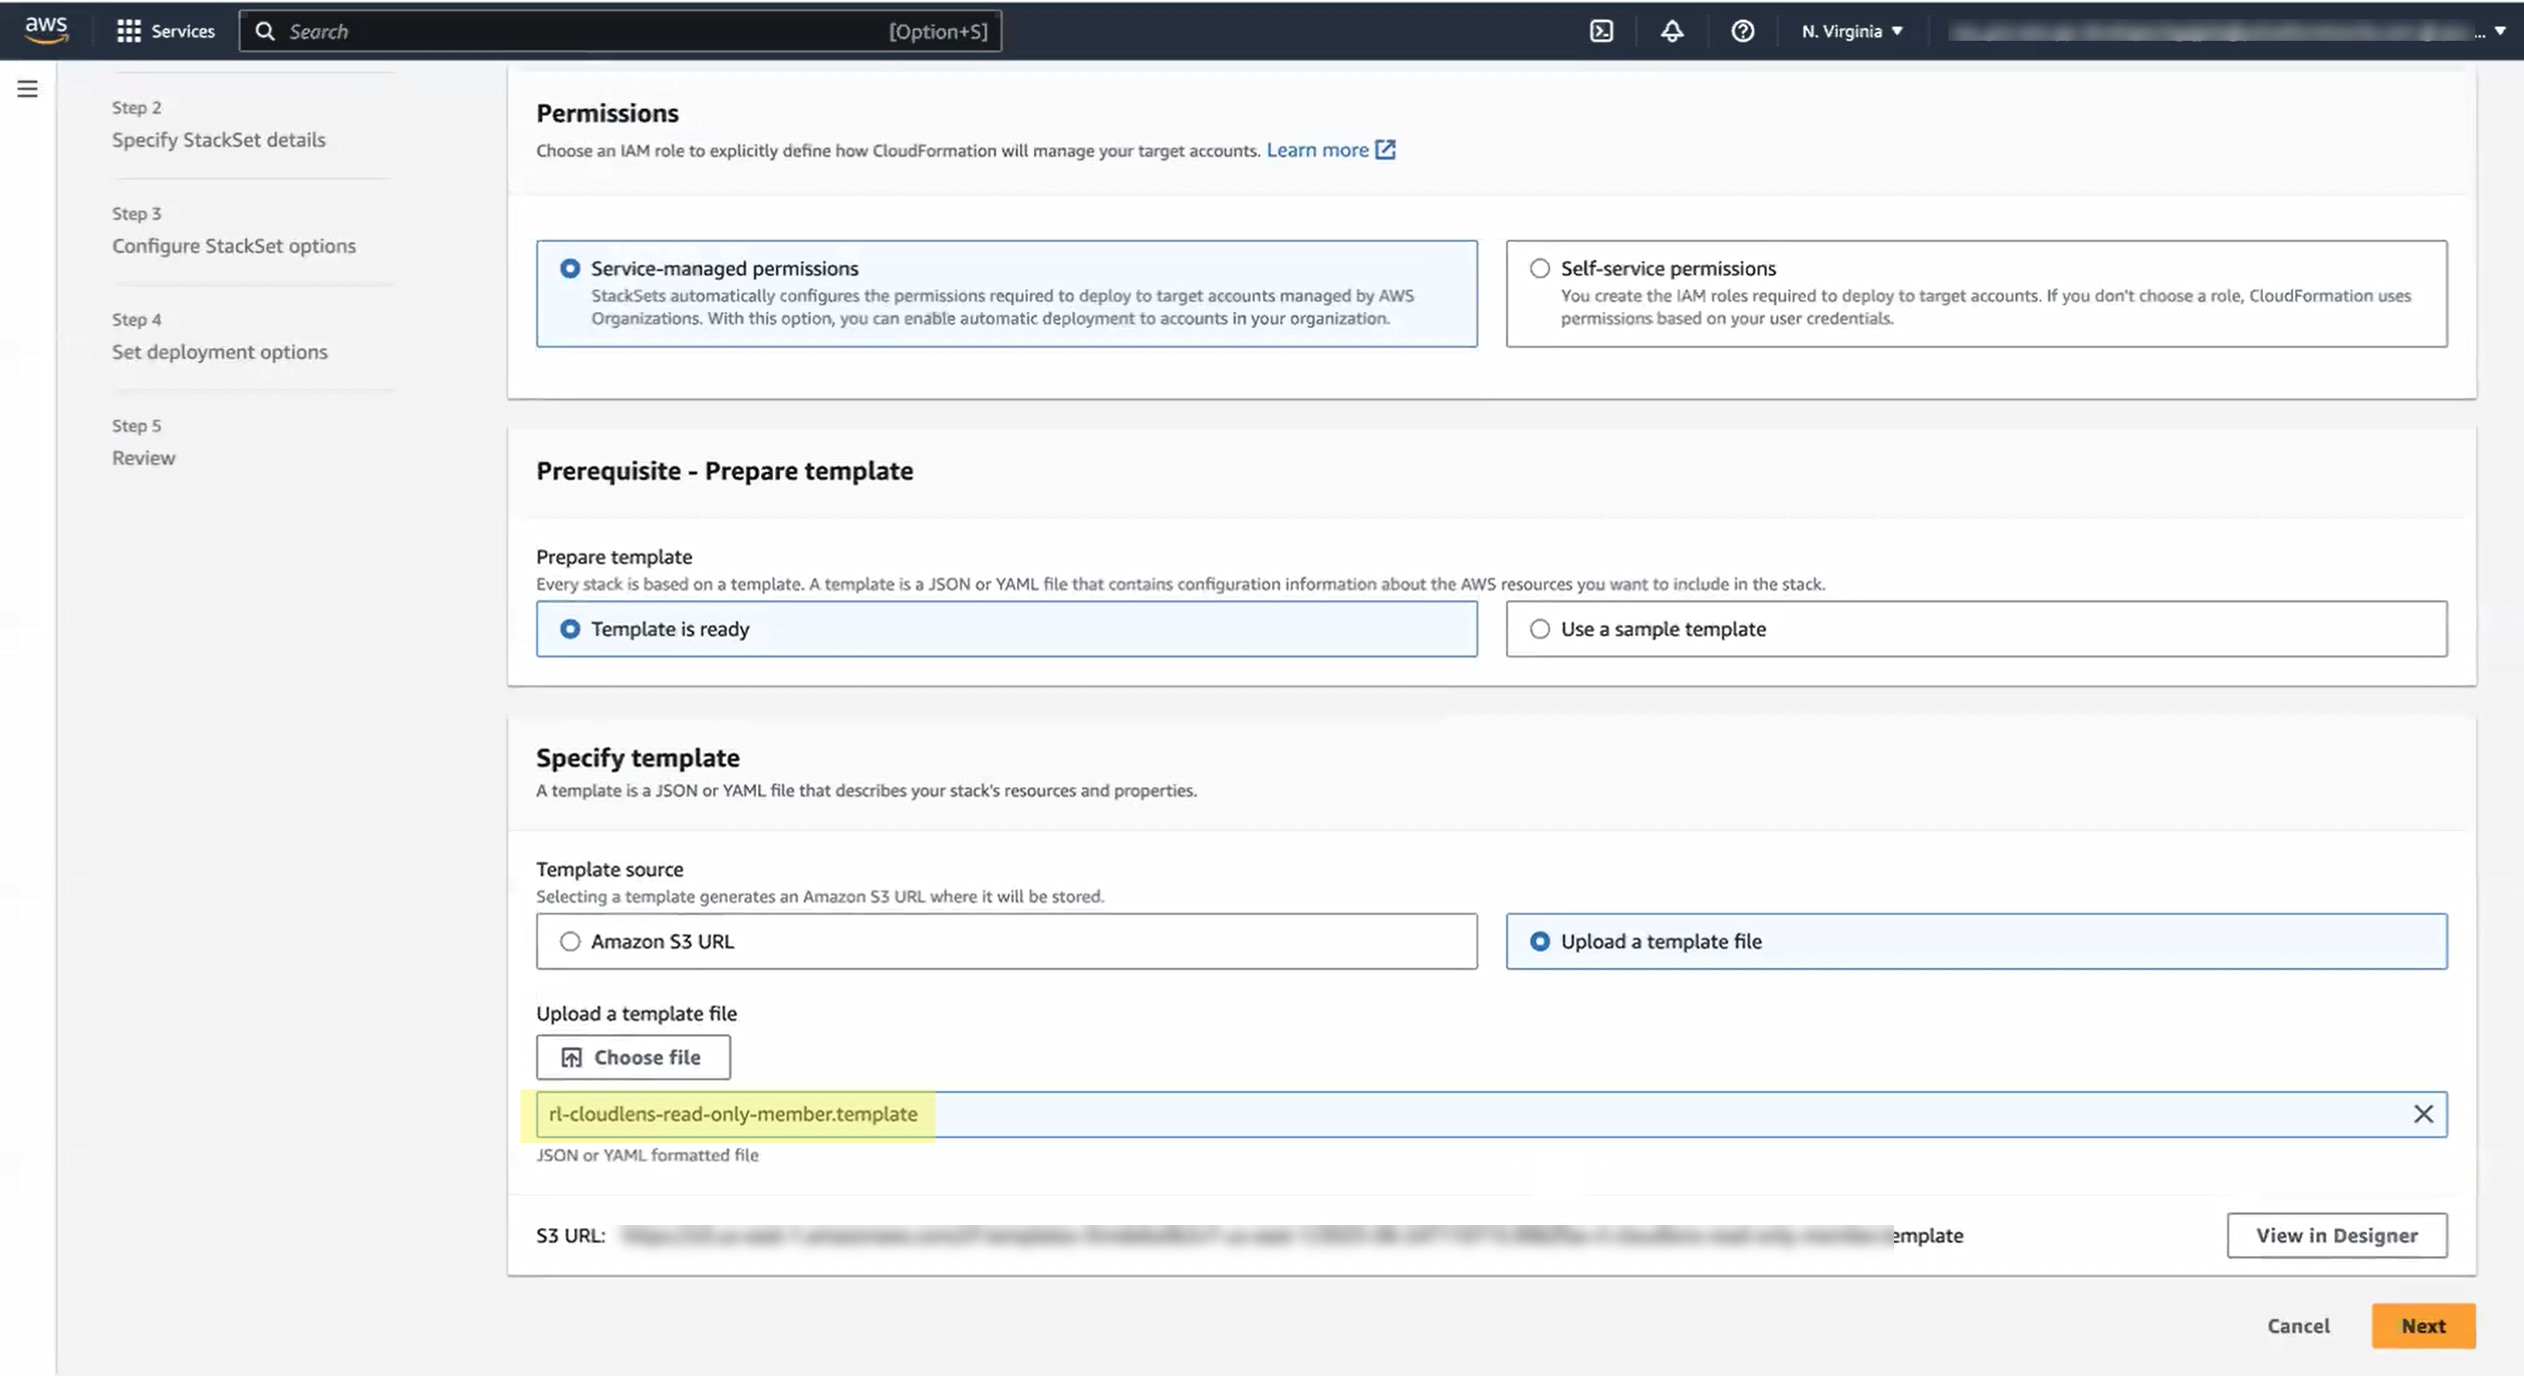This screenshot has width=2524, height=1376.
Task: Proceed with the Next button
Action: (2423, 1326)
